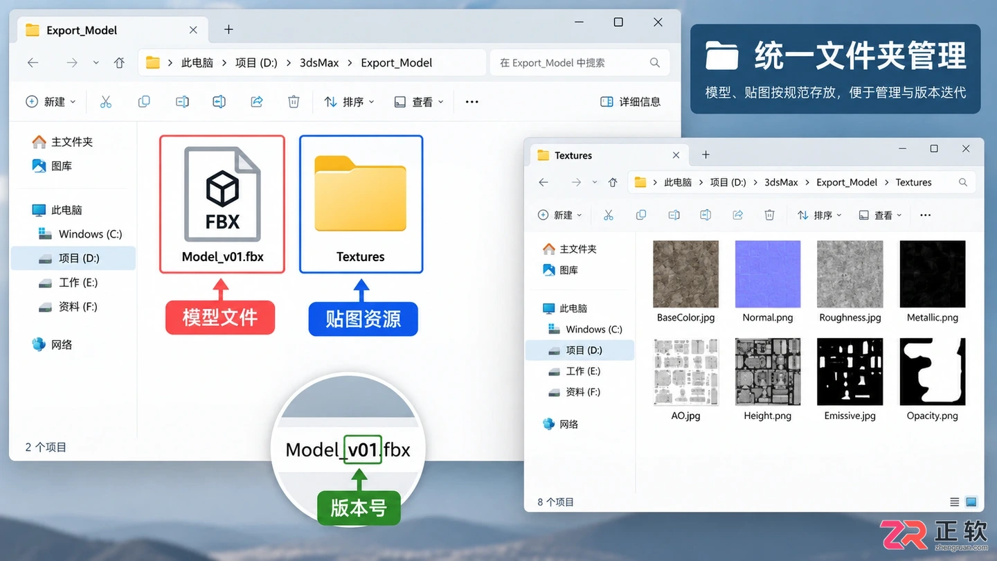Select the Model_v01.fbx file
This screenshot has width=997, height=561.
tap(222, 204)
